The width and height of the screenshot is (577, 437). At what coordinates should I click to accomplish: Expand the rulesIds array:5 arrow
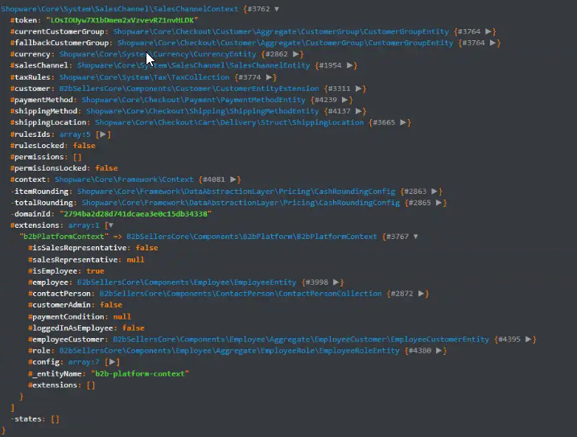[103, 134]
